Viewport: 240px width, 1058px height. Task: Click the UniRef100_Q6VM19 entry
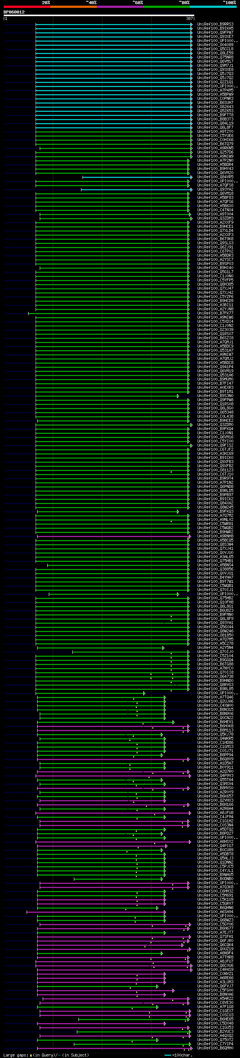[215, 371]
